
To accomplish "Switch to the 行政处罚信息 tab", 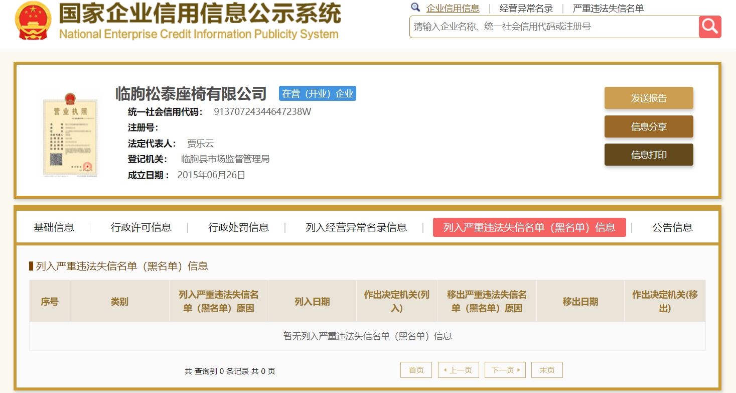I will tap(238, 227).
